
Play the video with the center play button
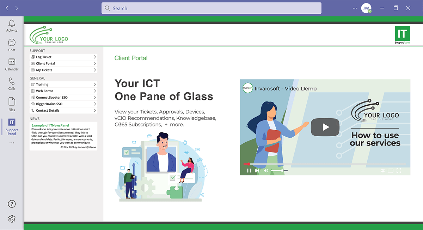tap(325, 127)
